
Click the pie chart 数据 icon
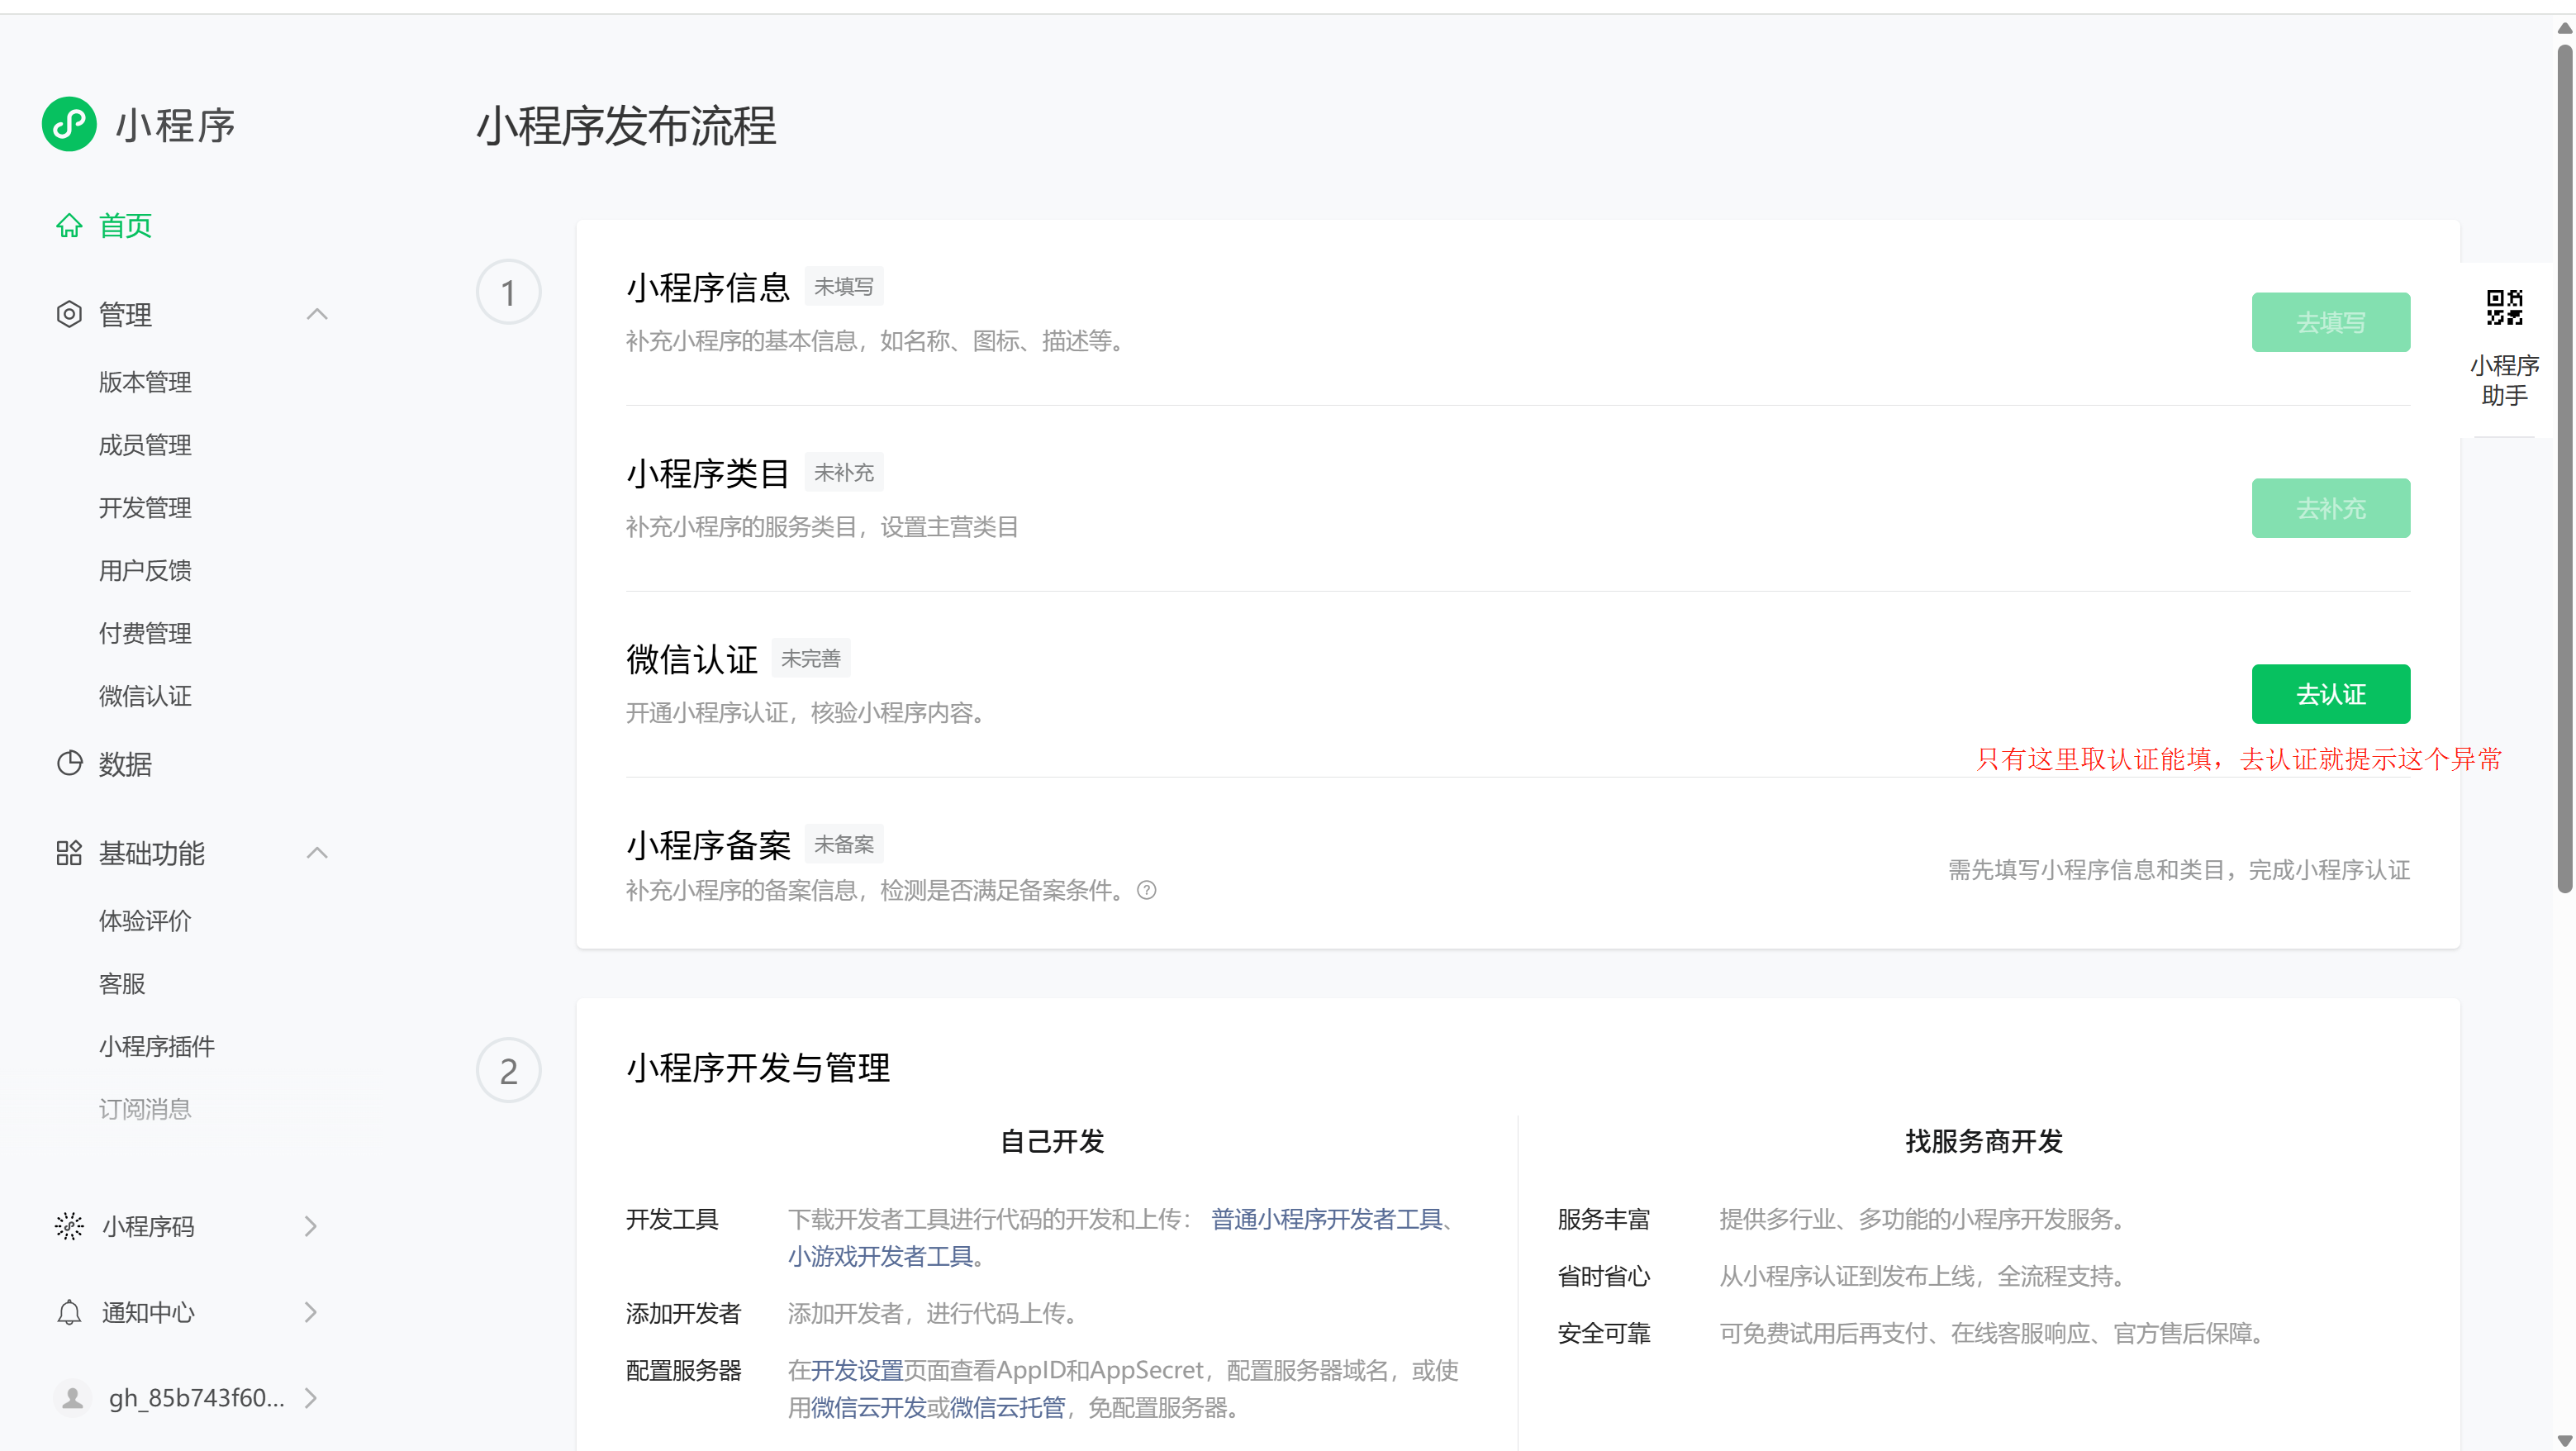(69, 764)
